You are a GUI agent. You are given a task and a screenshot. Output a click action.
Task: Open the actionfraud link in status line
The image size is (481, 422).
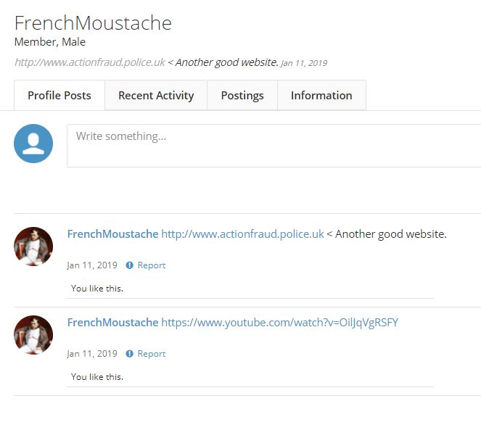pos(90,62)
